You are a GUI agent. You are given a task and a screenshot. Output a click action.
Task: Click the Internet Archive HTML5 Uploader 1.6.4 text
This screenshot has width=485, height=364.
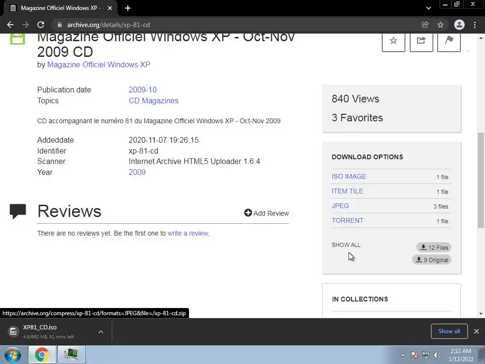(x=194, y=161)
